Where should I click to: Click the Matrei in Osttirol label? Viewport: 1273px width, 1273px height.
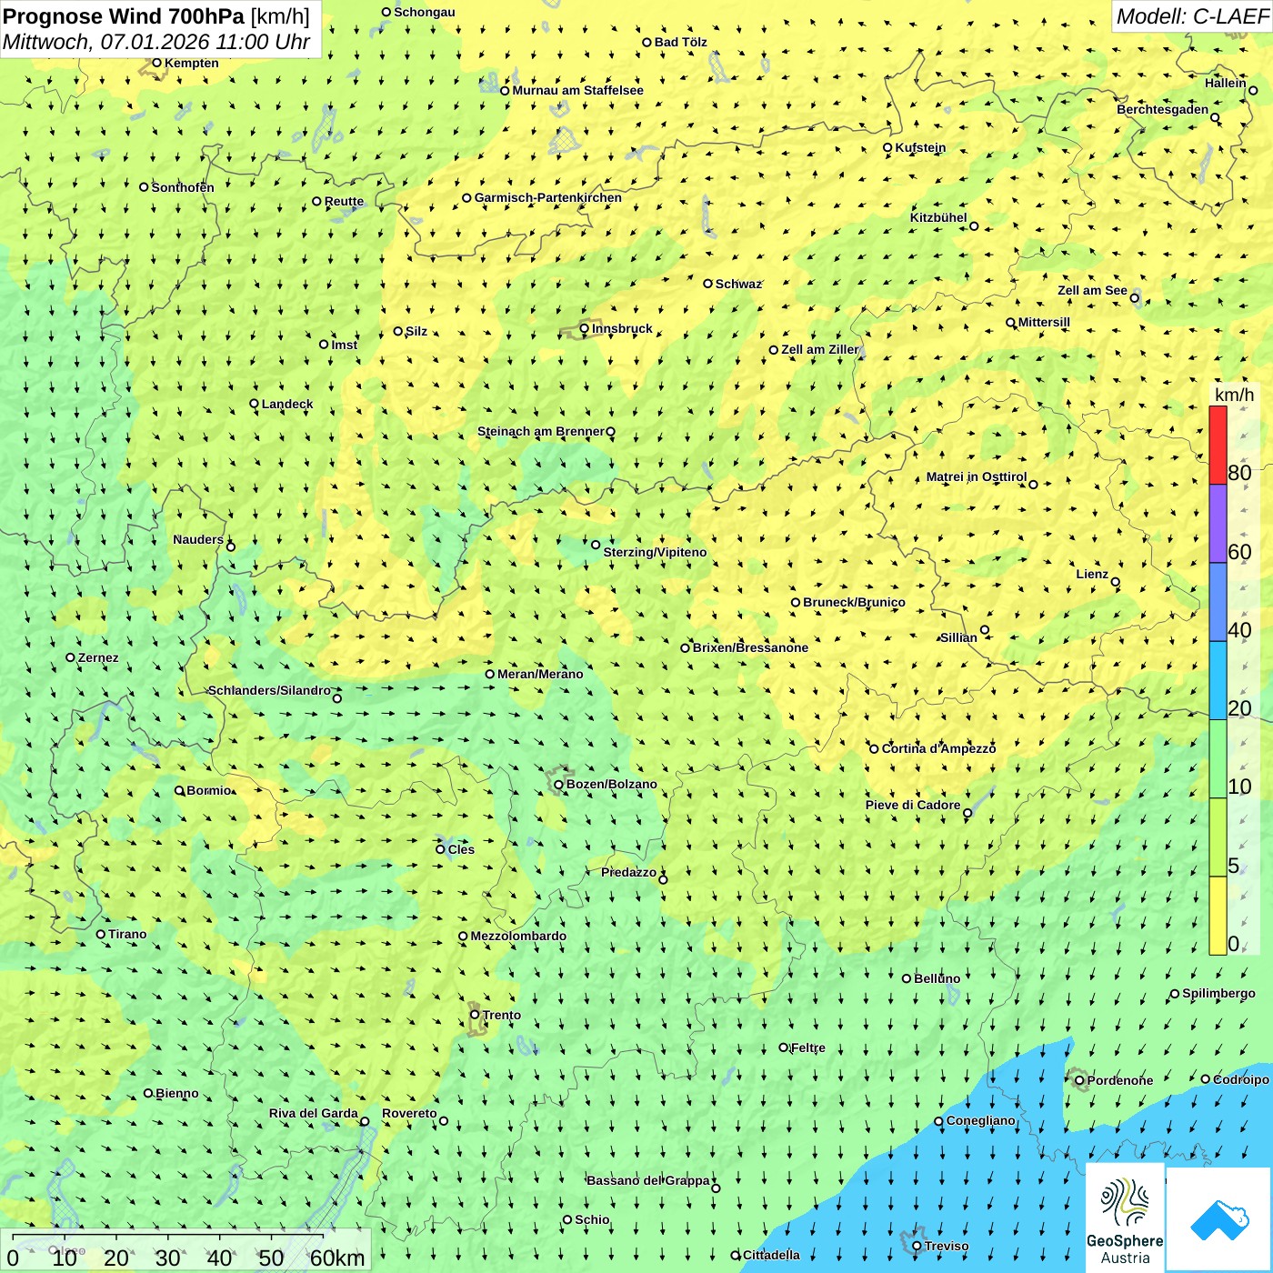(977, 476)
